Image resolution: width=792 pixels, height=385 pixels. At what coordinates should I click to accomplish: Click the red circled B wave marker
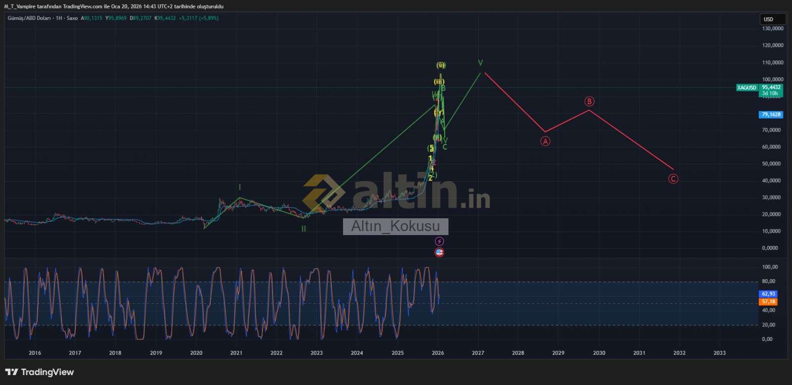[589, 101]
